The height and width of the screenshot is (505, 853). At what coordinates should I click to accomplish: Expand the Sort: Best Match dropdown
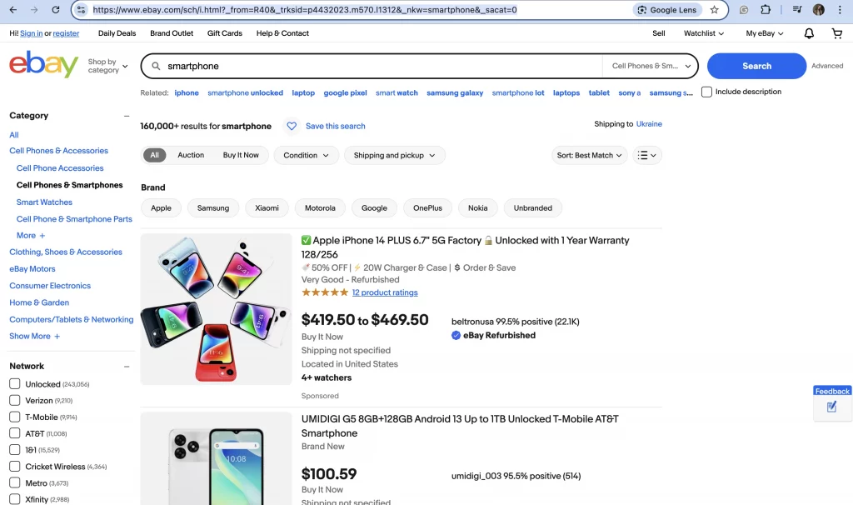[x=589, y=156]
